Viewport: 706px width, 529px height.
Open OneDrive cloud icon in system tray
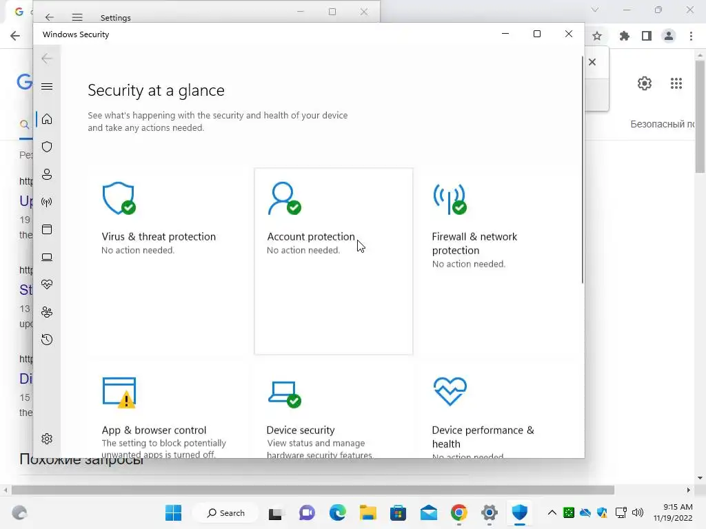pos(585,512)
